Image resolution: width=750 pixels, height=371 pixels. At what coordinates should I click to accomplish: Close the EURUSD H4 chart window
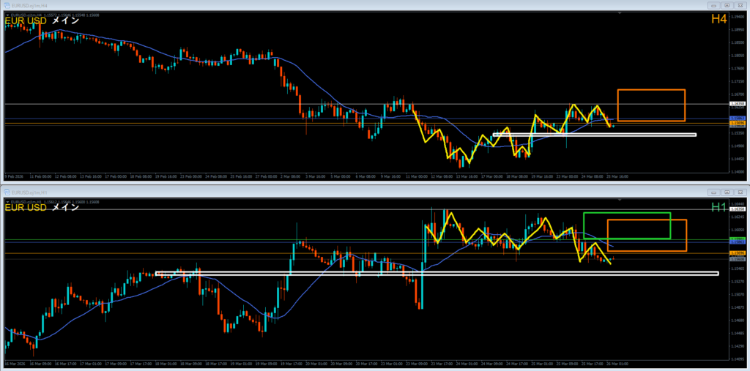[740, 5]
